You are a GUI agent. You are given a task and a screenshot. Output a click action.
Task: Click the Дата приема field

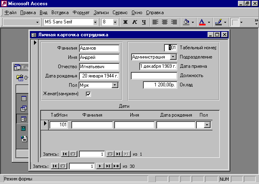[158, 66]
